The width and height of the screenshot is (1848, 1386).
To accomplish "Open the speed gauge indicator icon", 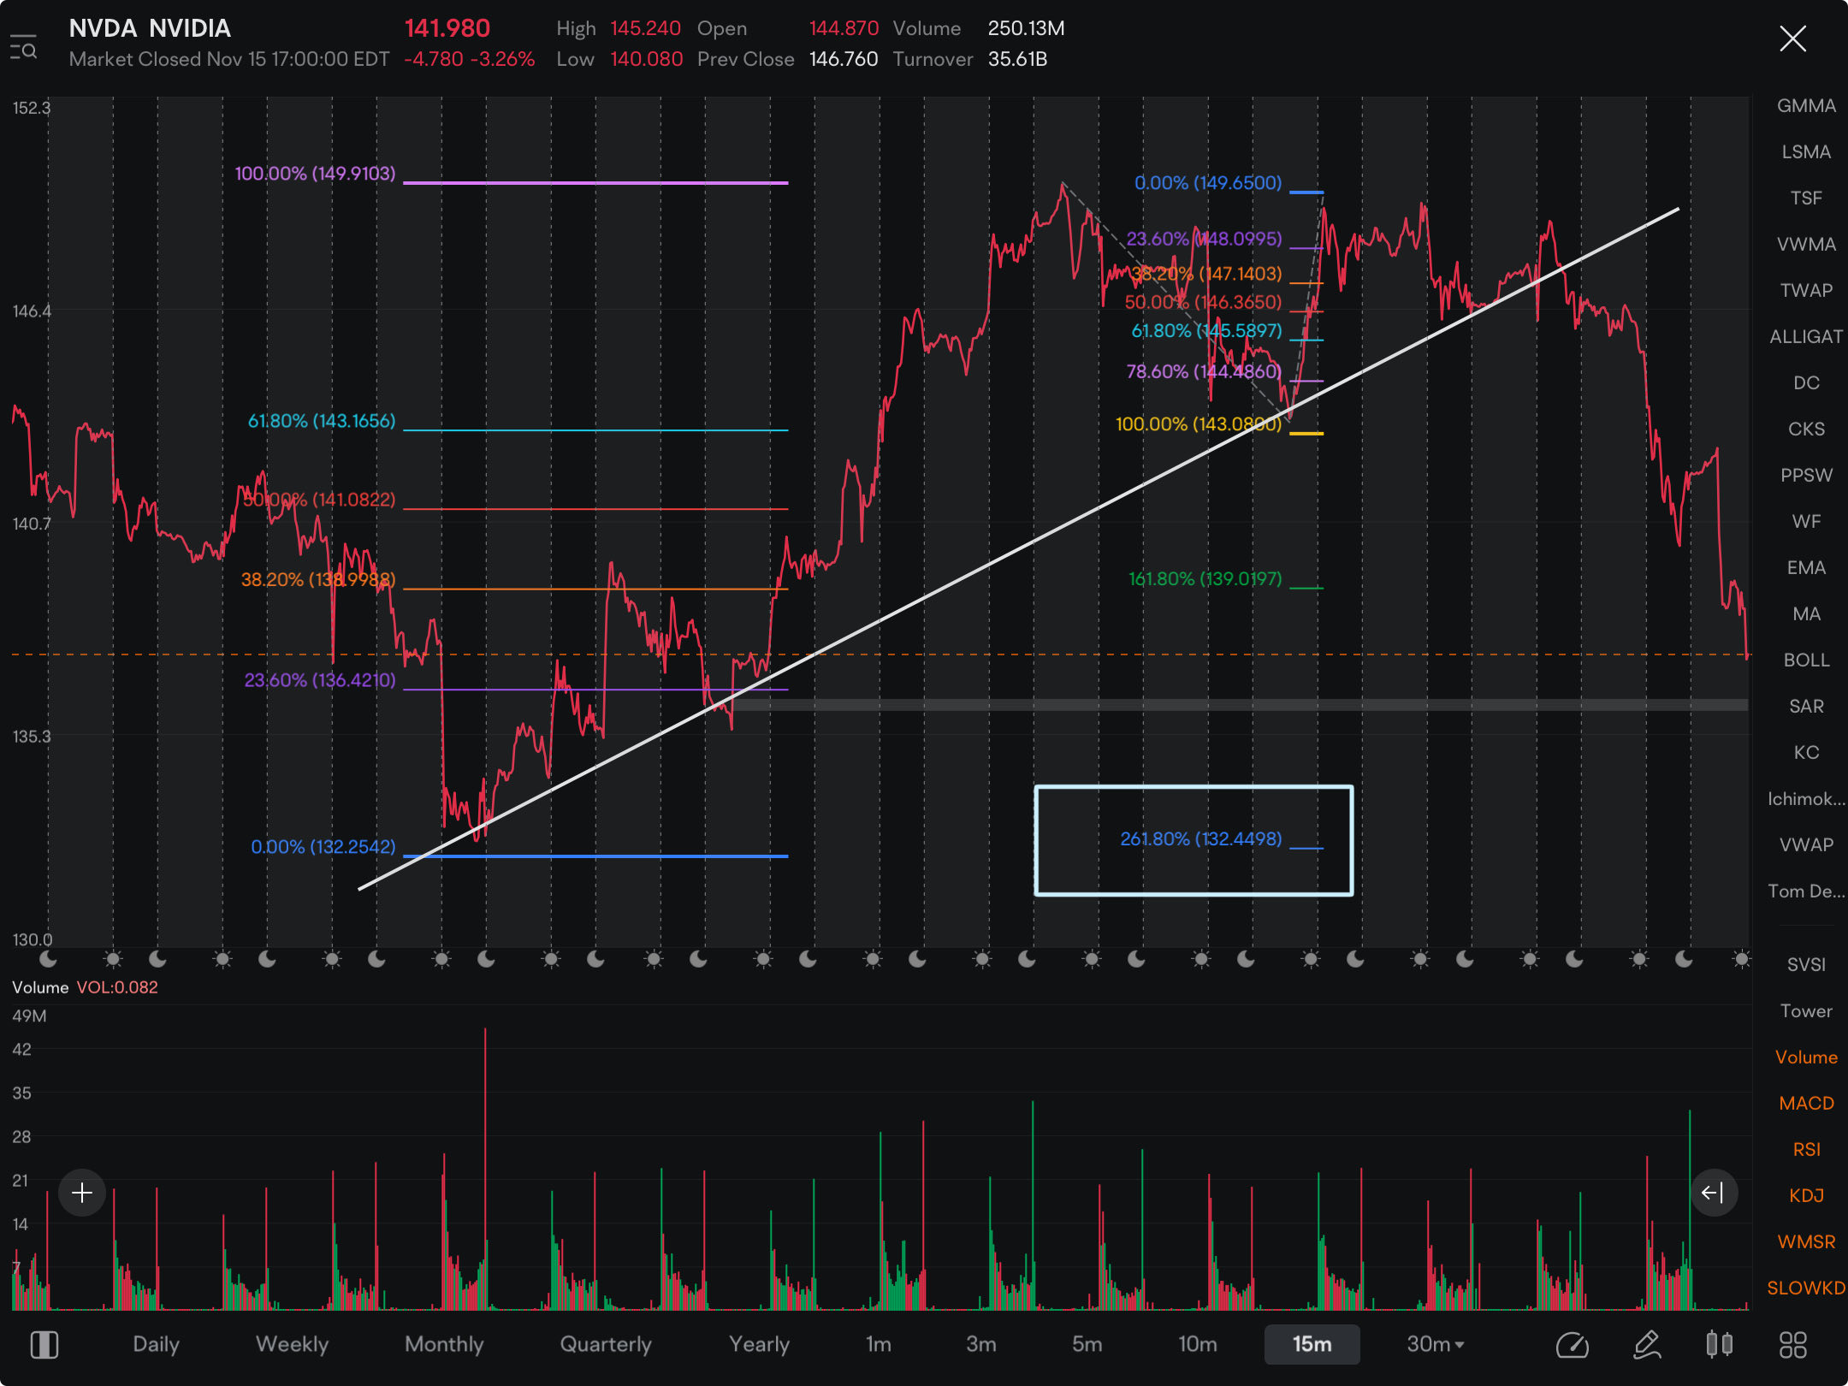I will pyautogui.click(x=1573, y=1345).
